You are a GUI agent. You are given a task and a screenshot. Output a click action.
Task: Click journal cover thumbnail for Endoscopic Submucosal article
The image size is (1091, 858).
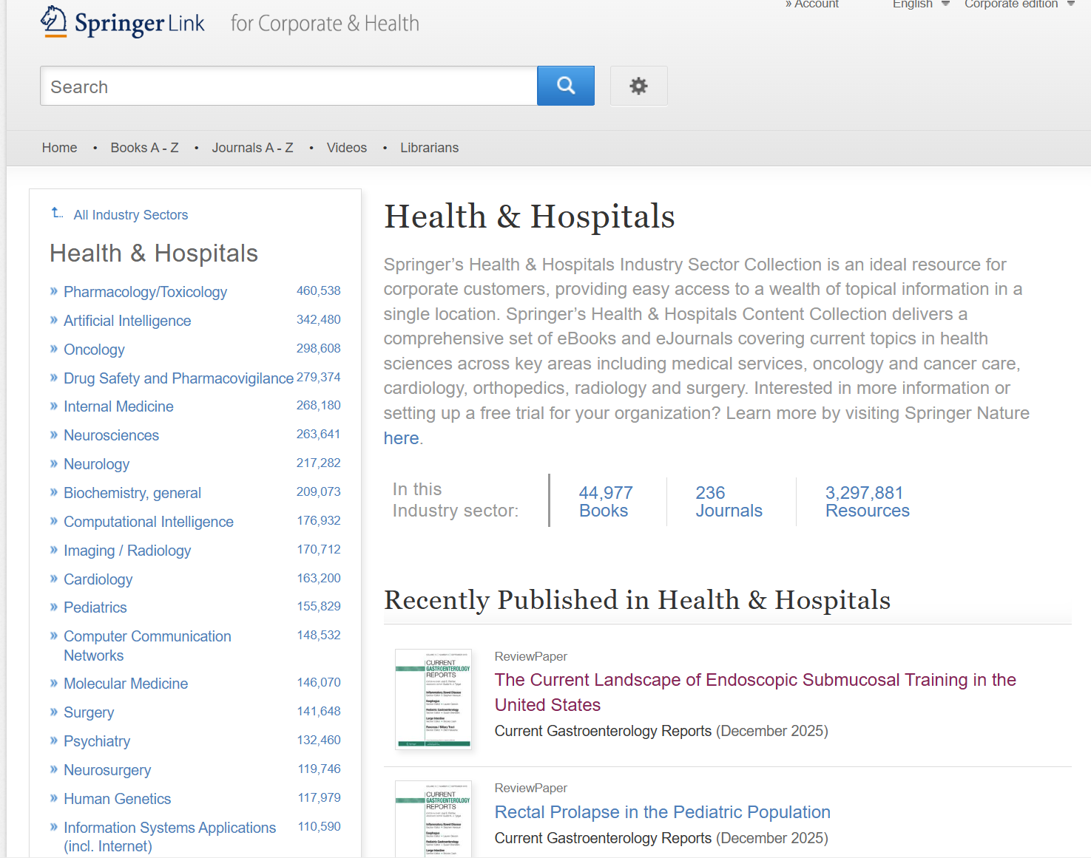(433, 699)
